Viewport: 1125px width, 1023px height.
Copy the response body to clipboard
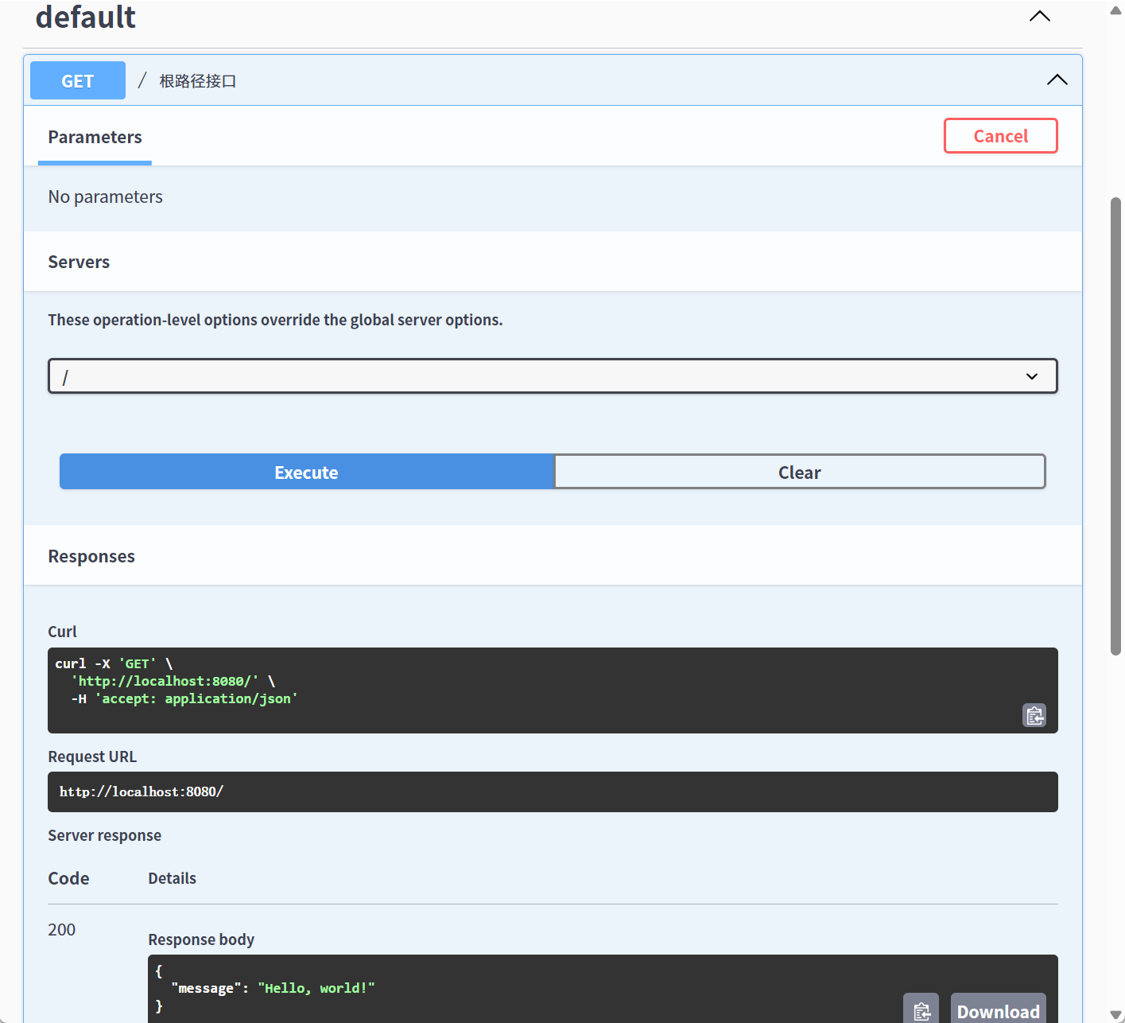[x=921, y=1010]
